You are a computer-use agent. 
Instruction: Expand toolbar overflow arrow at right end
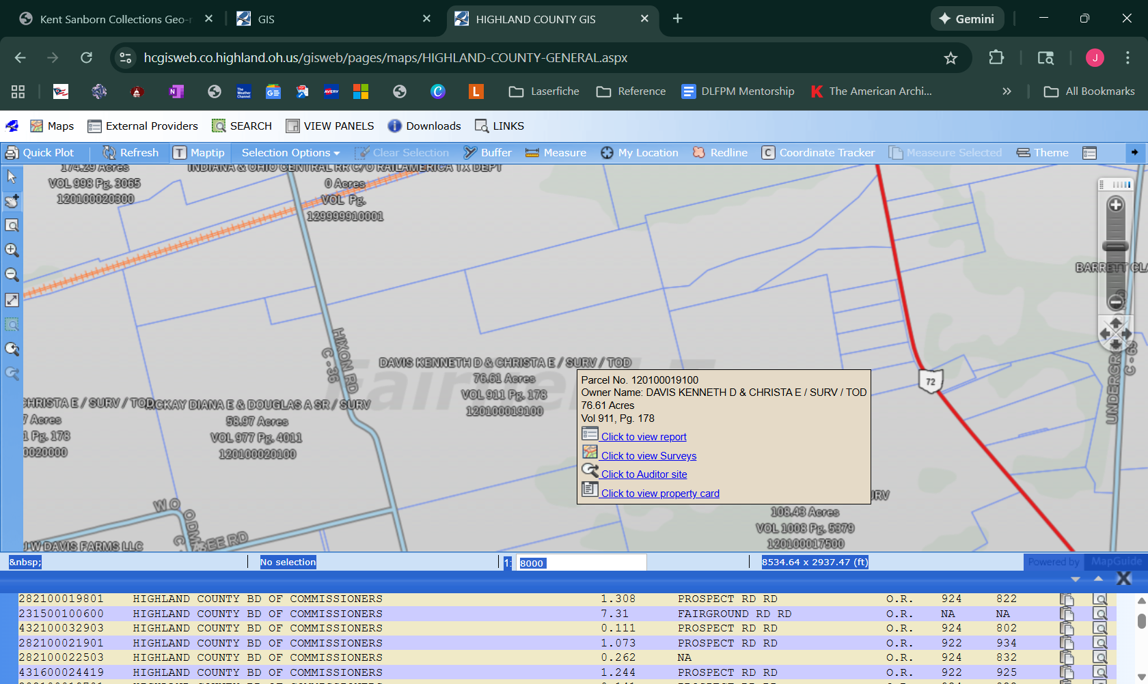pyautogui.click(x=1134, y=152)
